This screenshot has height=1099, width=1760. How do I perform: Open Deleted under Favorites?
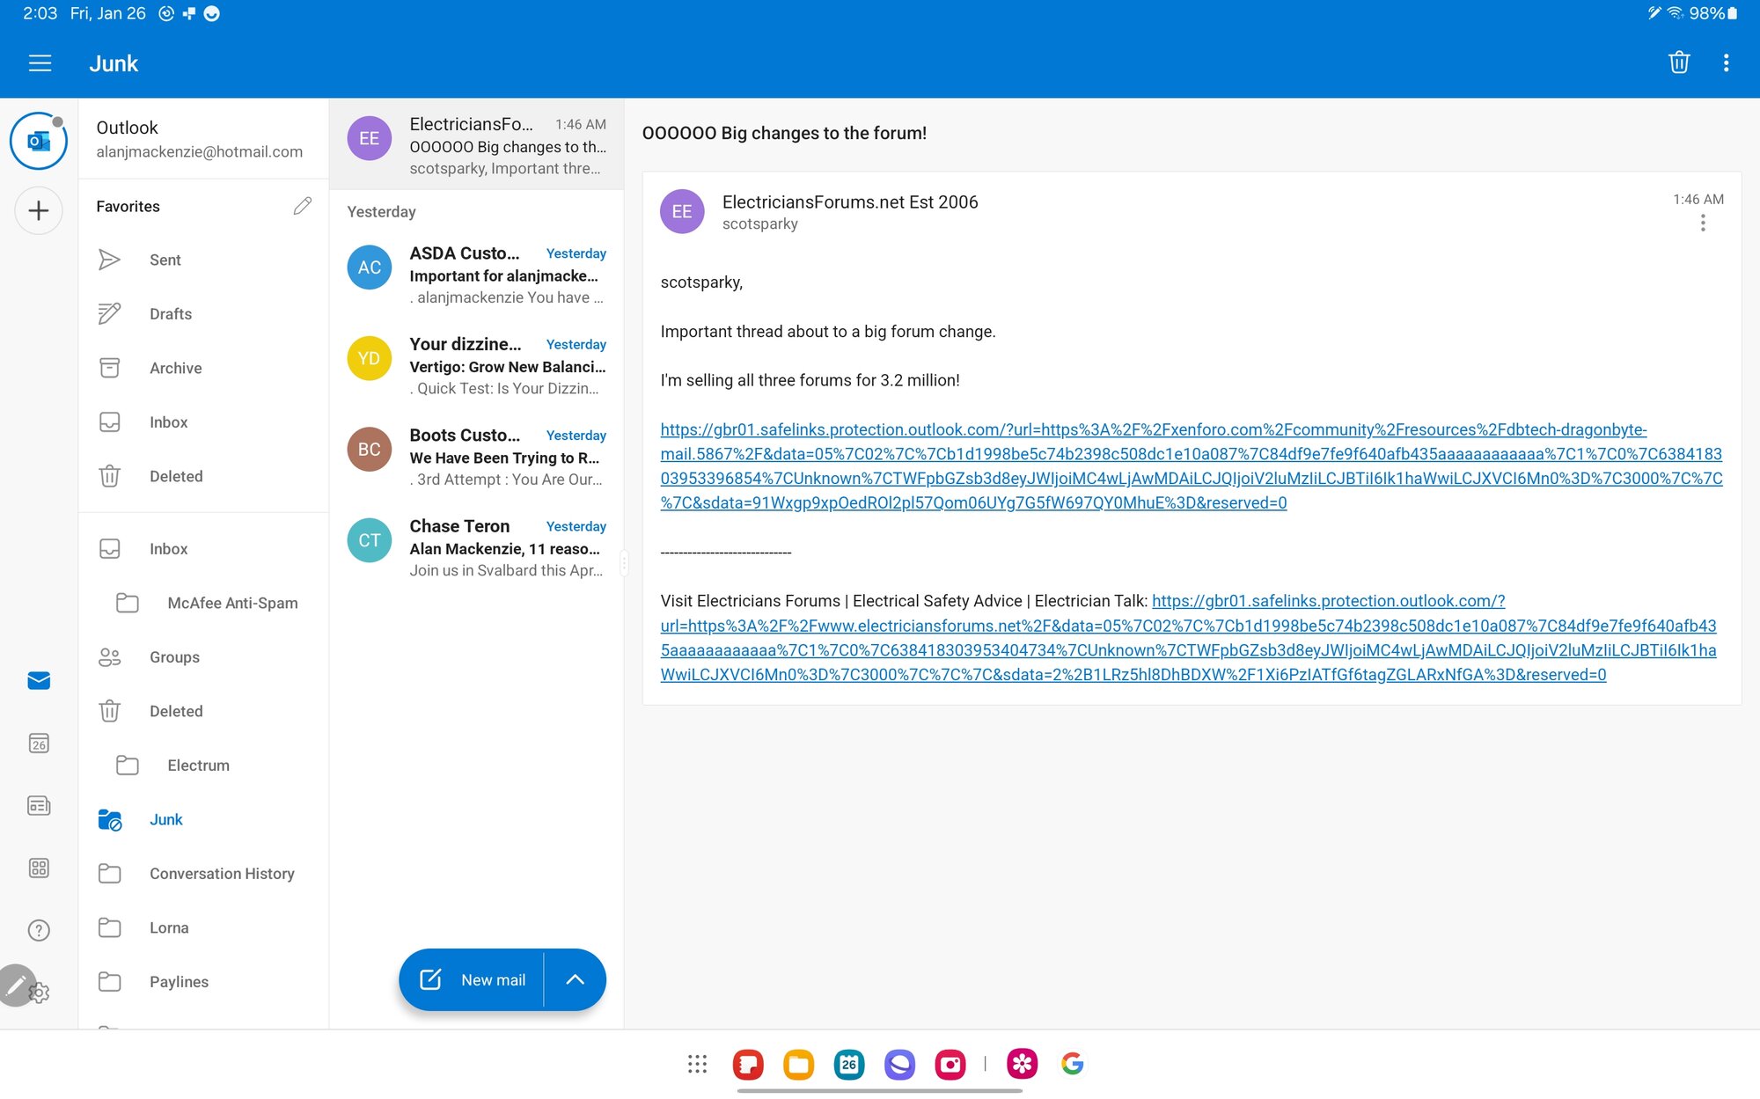click(x=203, y=476)
